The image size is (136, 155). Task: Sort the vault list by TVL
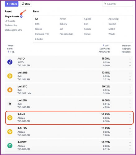[11, 52]
